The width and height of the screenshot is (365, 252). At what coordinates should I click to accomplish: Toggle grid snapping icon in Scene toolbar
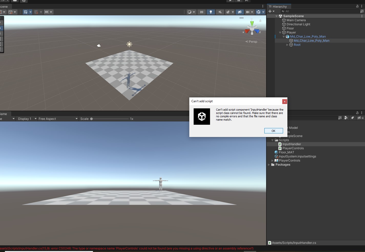36,12
